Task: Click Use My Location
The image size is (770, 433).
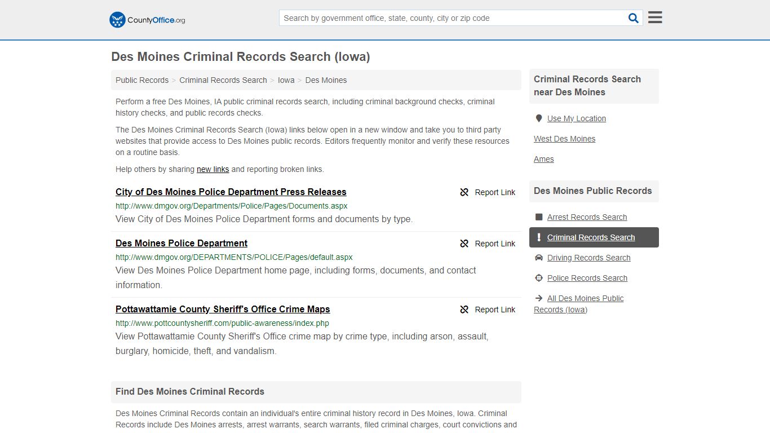Action: [x=577, y=118]
